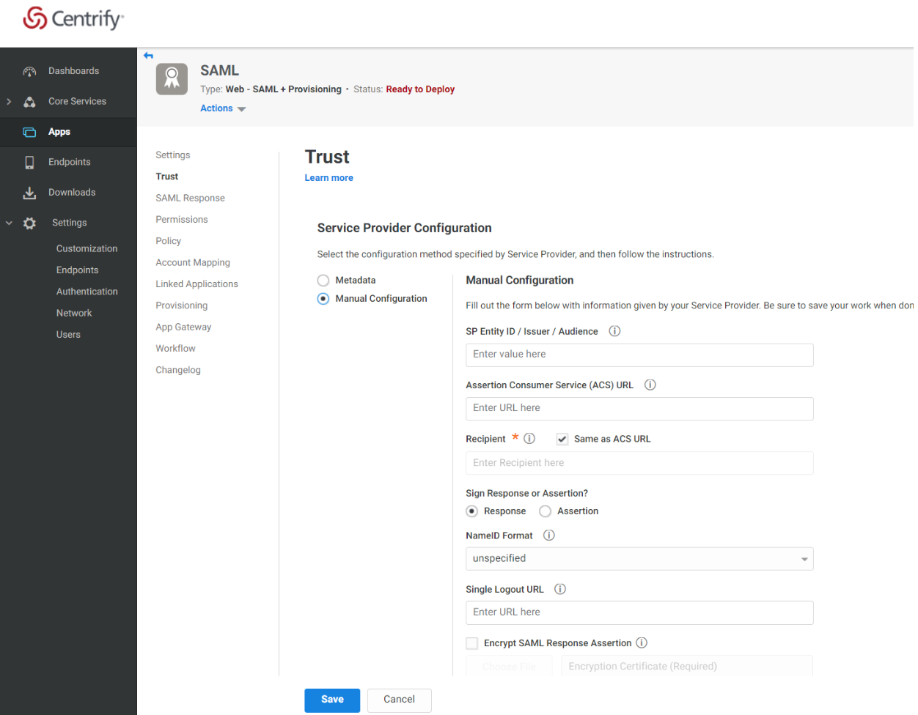
Task: Choose Assertion for signing
Action: click(x=545, y=511)
